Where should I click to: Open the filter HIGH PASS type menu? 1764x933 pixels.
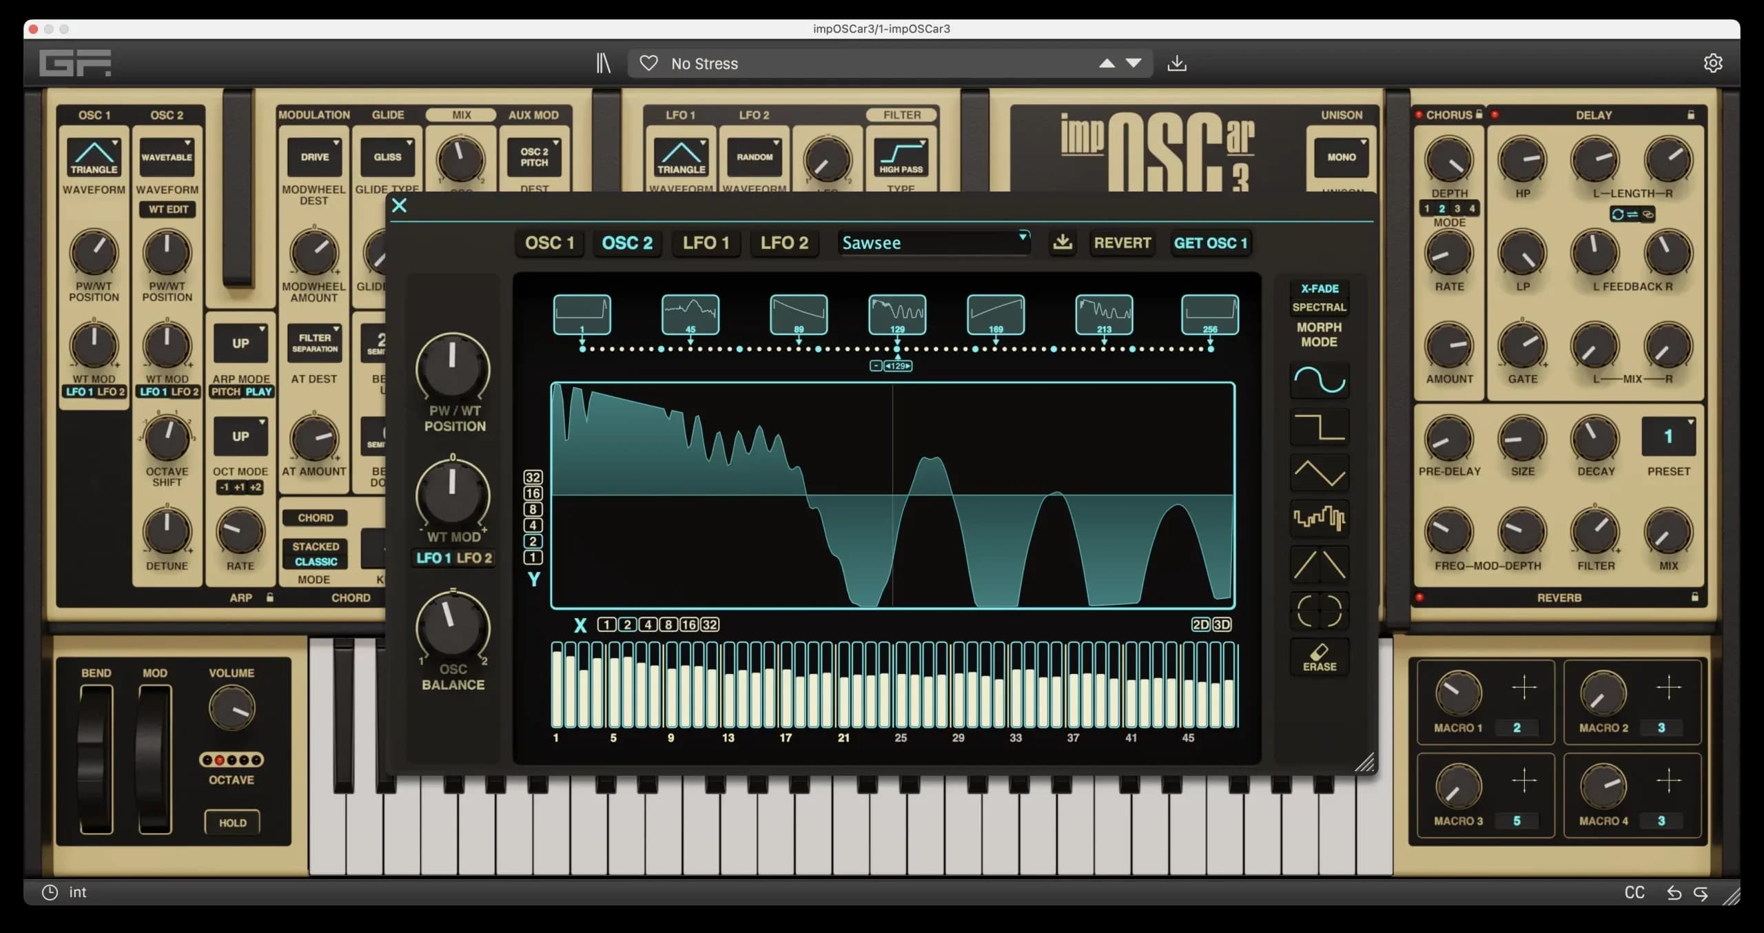(x=901, y=157)
